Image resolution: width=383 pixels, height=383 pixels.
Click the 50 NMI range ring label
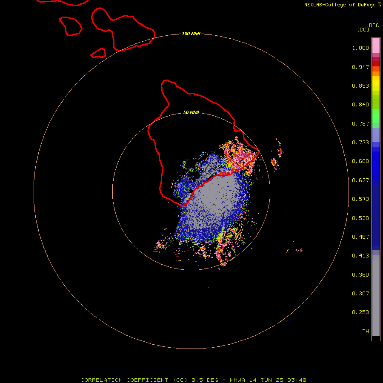191,113
